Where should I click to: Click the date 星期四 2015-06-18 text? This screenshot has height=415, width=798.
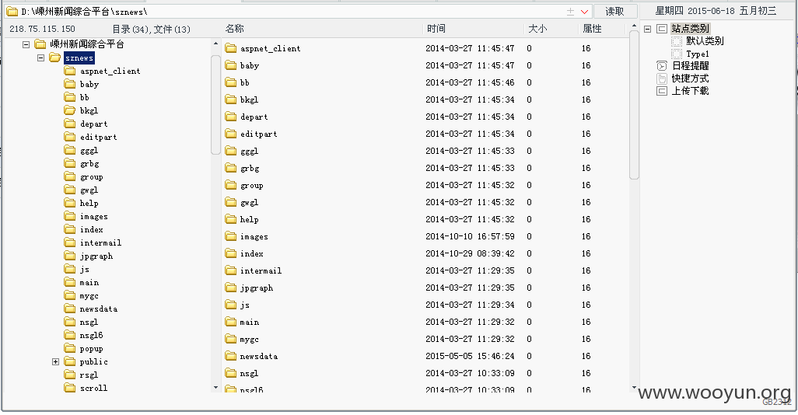tap(695, 11)
